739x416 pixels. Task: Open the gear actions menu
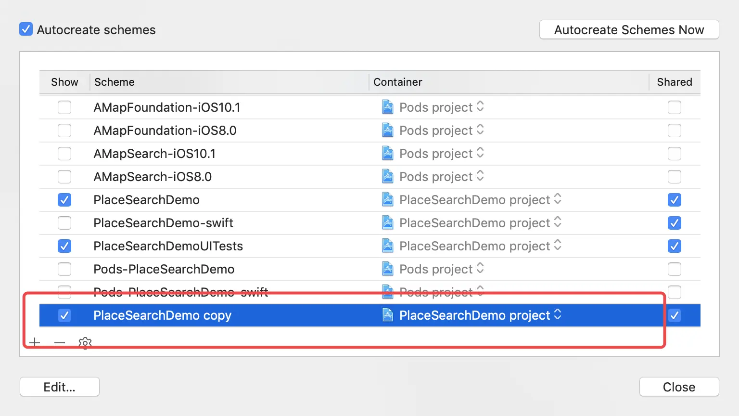(x=85, y=342)
